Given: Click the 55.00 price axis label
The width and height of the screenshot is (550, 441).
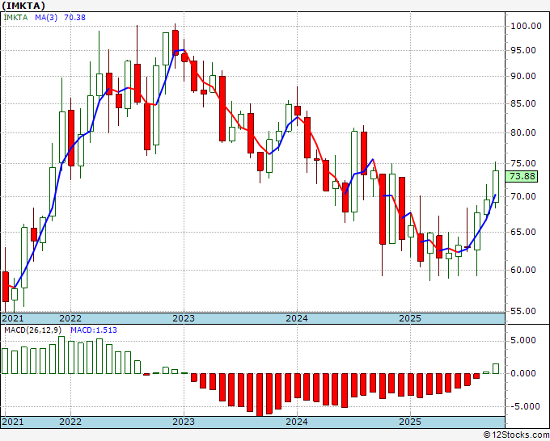Looking at the screenshot, I should (523, 311).
